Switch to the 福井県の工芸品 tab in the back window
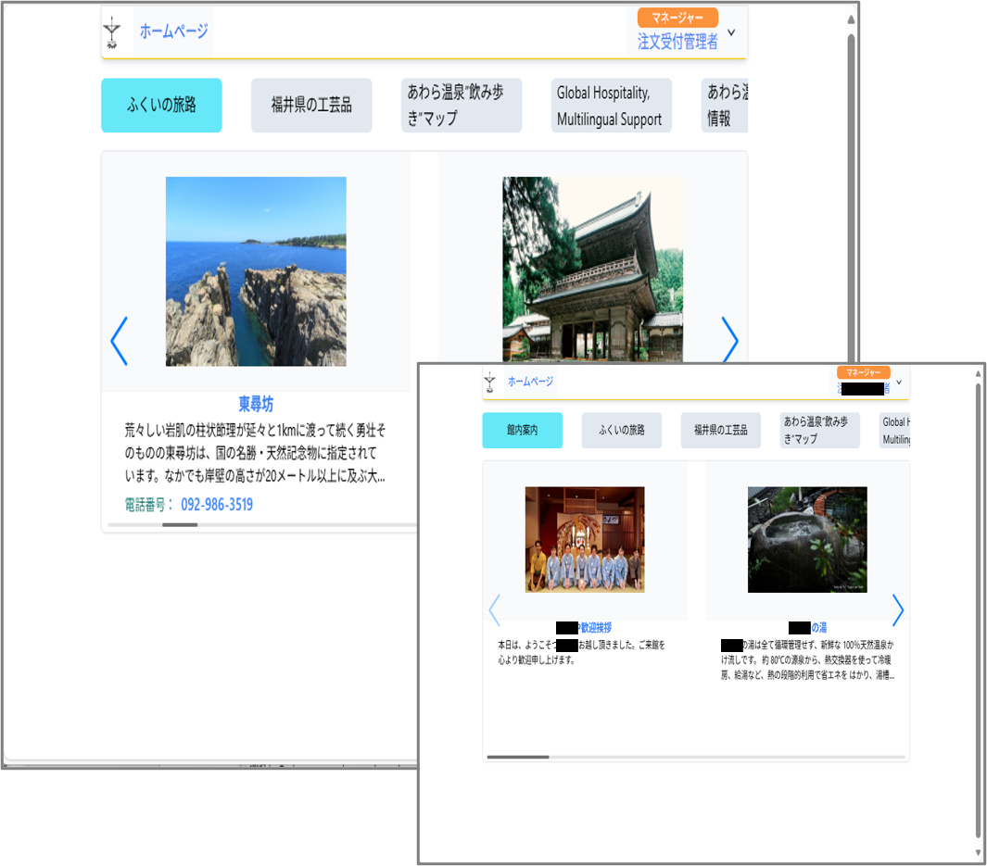Viewport: 987px width, 866px height. point(311,106)
